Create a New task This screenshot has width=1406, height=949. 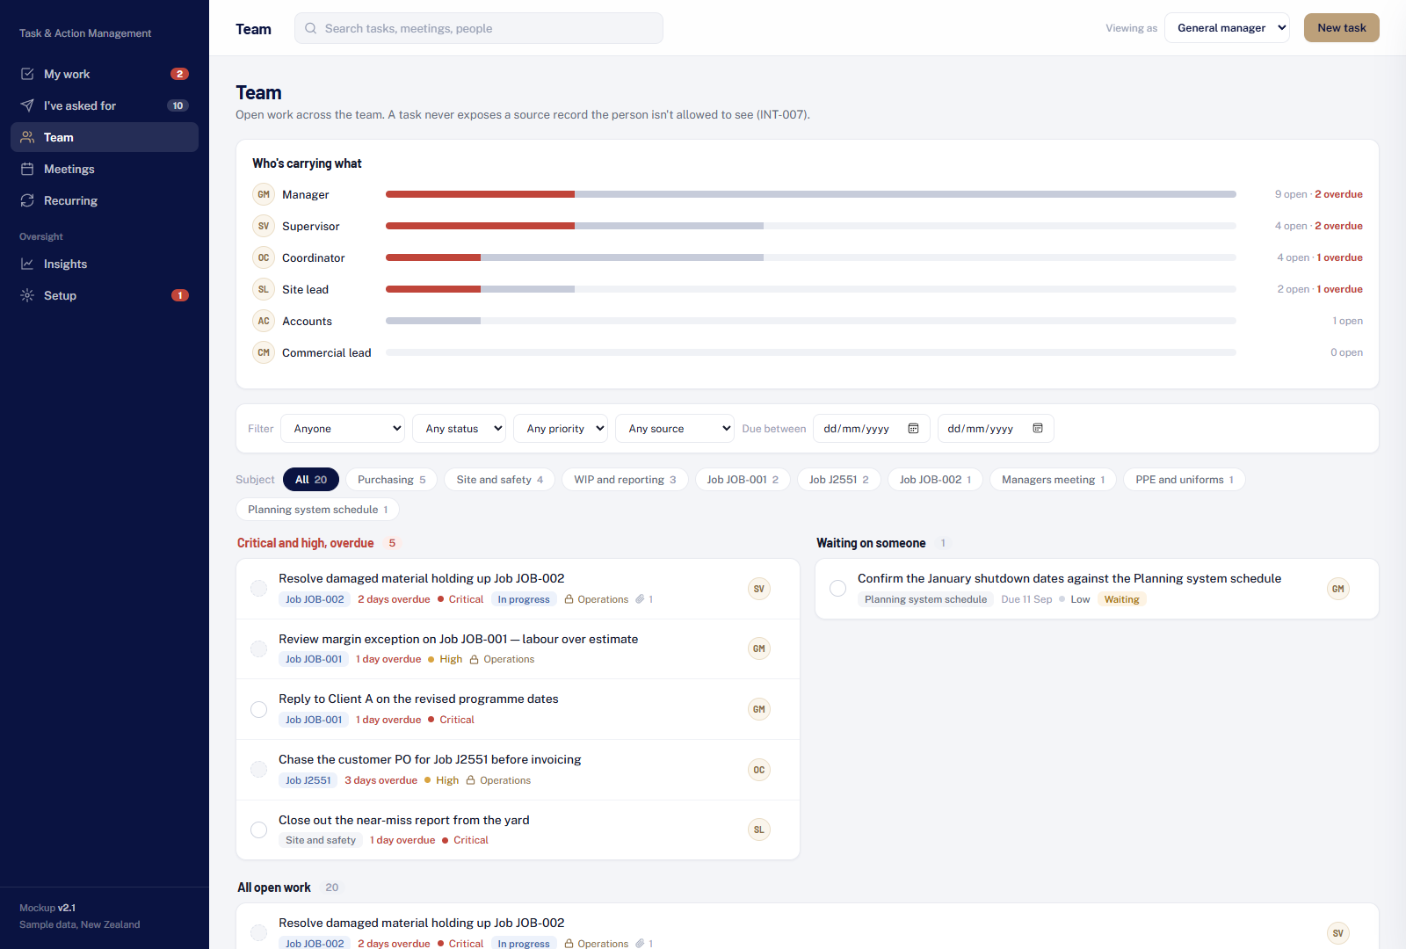click(x=1342, y=28)
